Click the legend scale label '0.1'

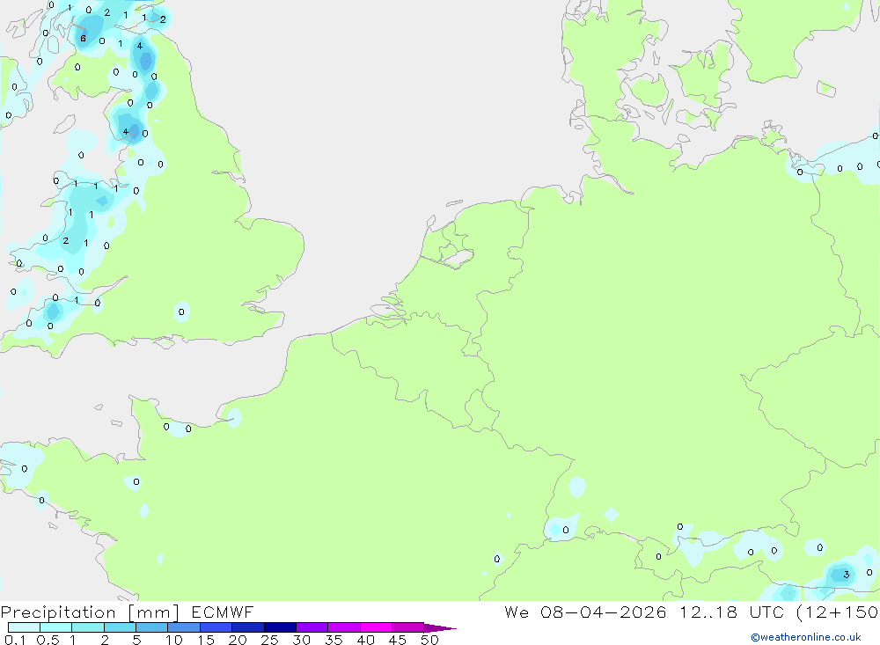15,640
